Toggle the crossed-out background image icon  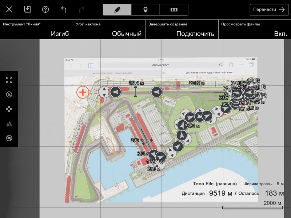click(9, 138)
